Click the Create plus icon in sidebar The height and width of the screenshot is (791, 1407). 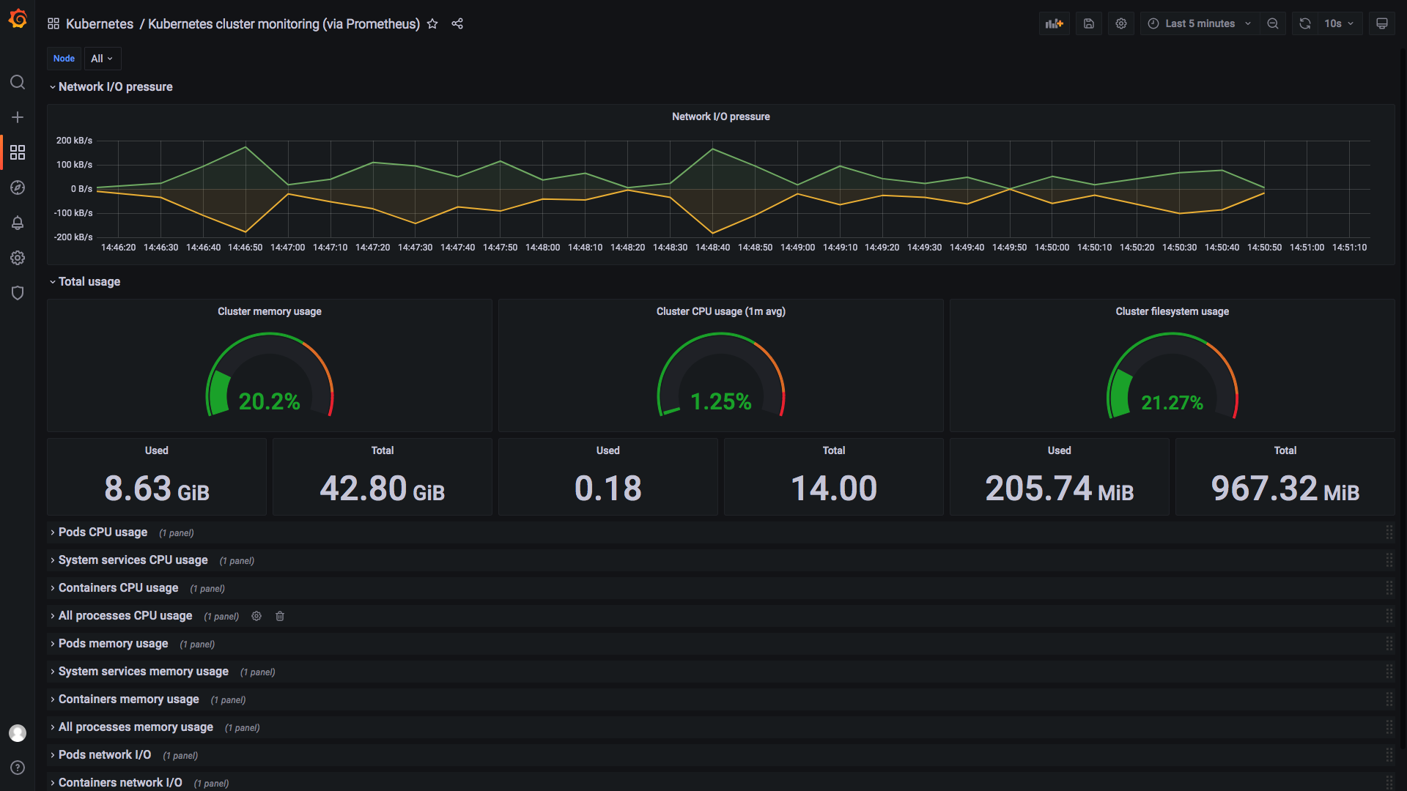click(18, 117)
